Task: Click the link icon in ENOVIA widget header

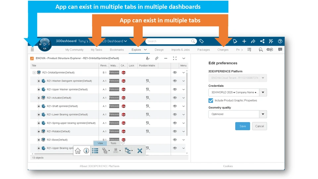Action: 157,58
